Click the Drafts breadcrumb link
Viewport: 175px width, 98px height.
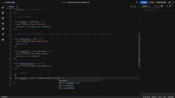pos(64,2)
